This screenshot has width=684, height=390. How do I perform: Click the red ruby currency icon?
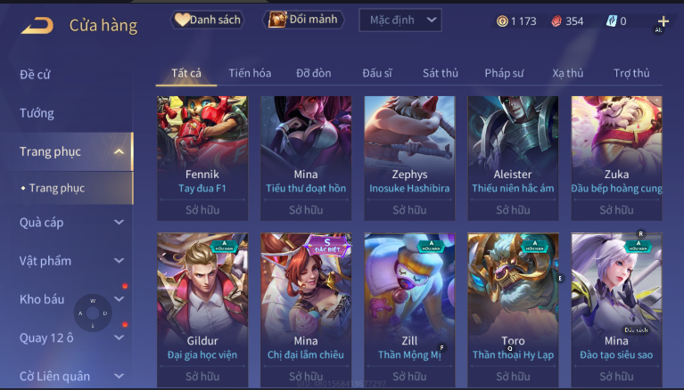[x=556, y=20]
